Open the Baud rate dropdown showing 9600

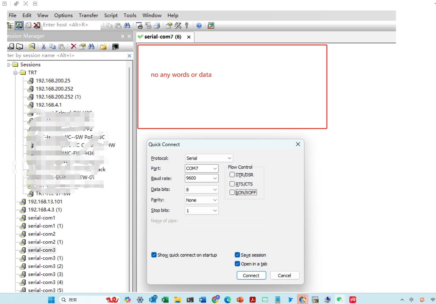202,178
